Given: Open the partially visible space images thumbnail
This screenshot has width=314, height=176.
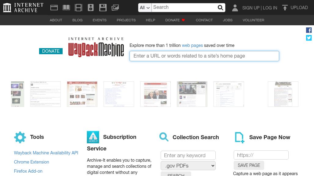Looking at the screenshot, I should point(17,94).
